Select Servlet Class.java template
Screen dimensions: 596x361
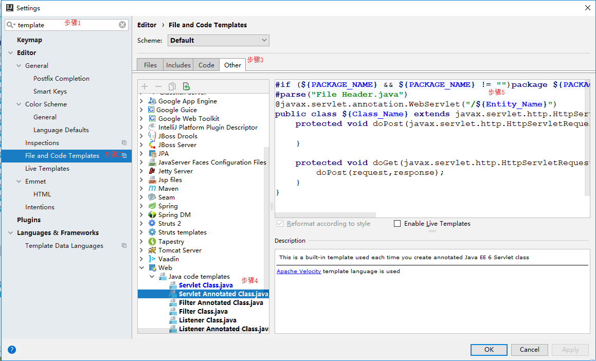click(x=206, y=285)
